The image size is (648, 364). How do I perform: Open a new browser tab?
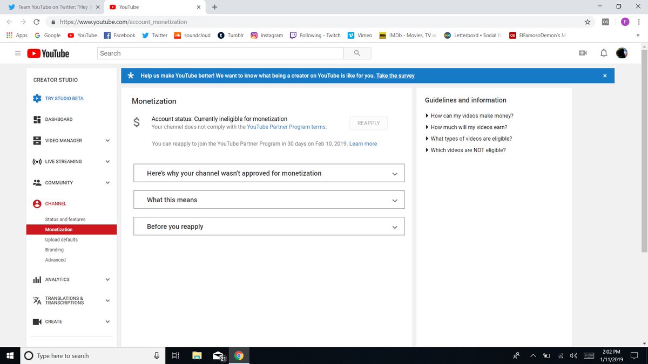click(215, 7)
